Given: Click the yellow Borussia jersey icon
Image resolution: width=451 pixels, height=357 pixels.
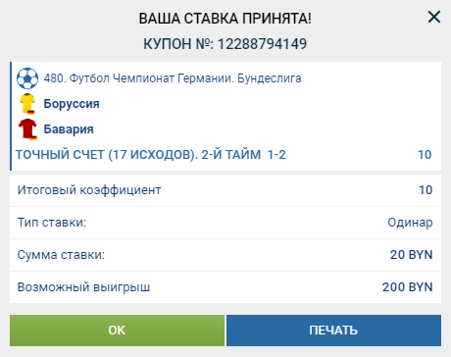Looking at the screenshot, I should [27, 104].
